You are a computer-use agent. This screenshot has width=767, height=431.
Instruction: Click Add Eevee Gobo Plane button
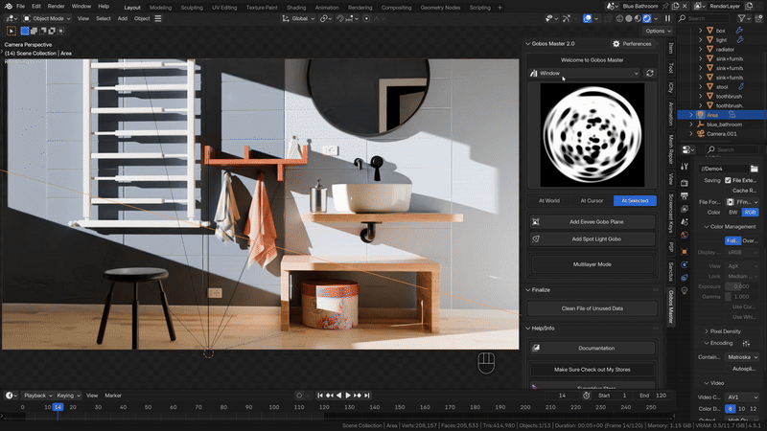[592, 222]
